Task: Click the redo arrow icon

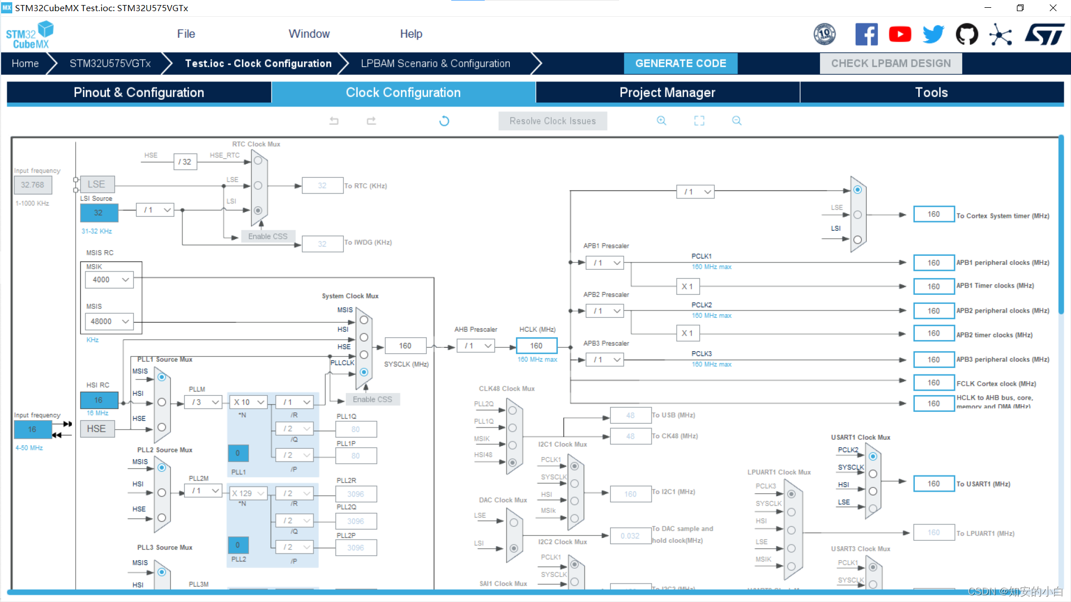Action: point(372,121)
